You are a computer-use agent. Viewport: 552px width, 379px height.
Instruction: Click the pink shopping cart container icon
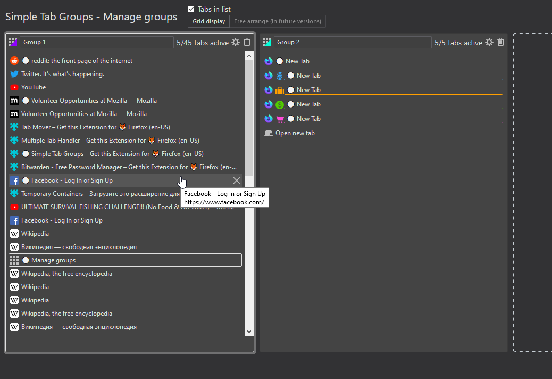click(280, 119)
